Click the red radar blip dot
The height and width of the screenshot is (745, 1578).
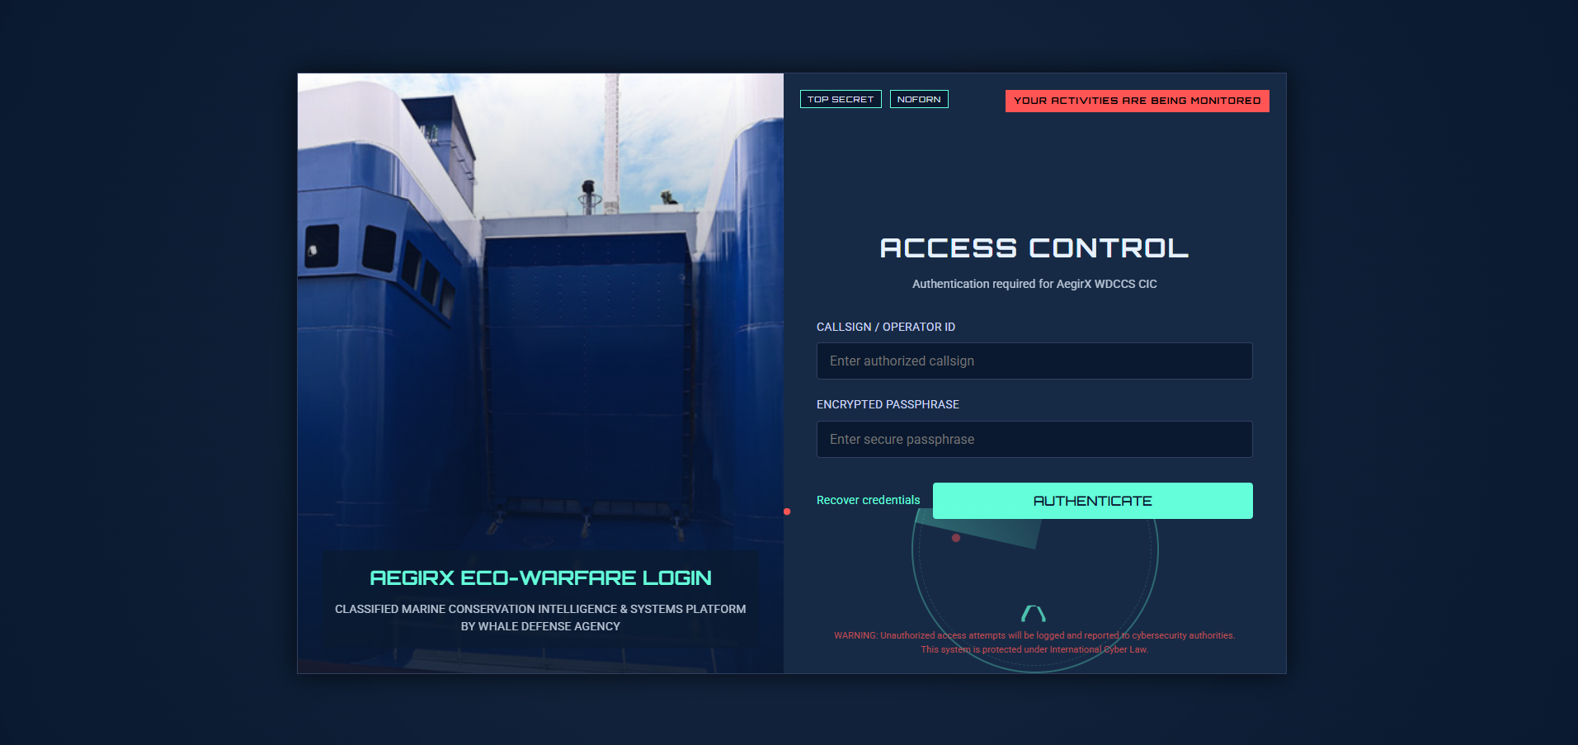956,538
